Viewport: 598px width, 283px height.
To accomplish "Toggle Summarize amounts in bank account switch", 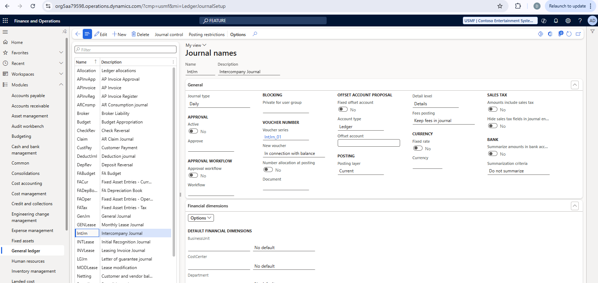I will [493, 154].
